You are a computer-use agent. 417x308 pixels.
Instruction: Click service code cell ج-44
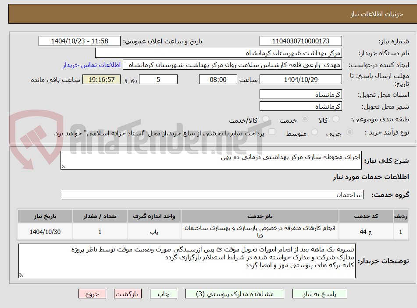[366, 232]
